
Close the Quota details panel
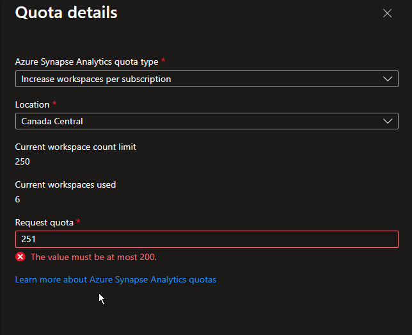click(387, 13)
